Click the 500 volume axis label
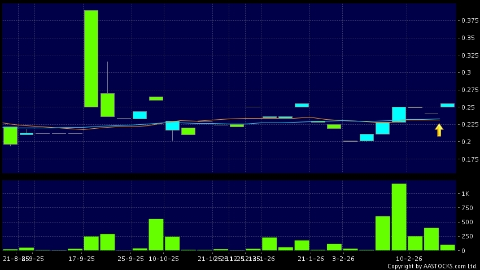 click(466, 222)
